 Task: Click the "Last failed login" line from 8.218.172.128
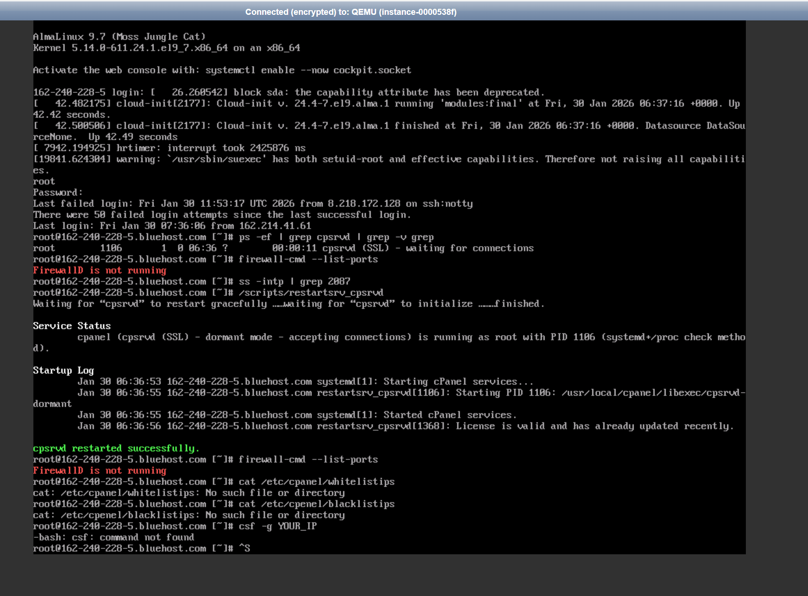(253, 203)
